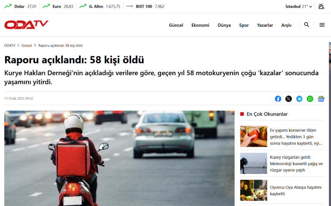Click the BIST 100 flat arrow icon
331x206 pixels.
(129, 6)
